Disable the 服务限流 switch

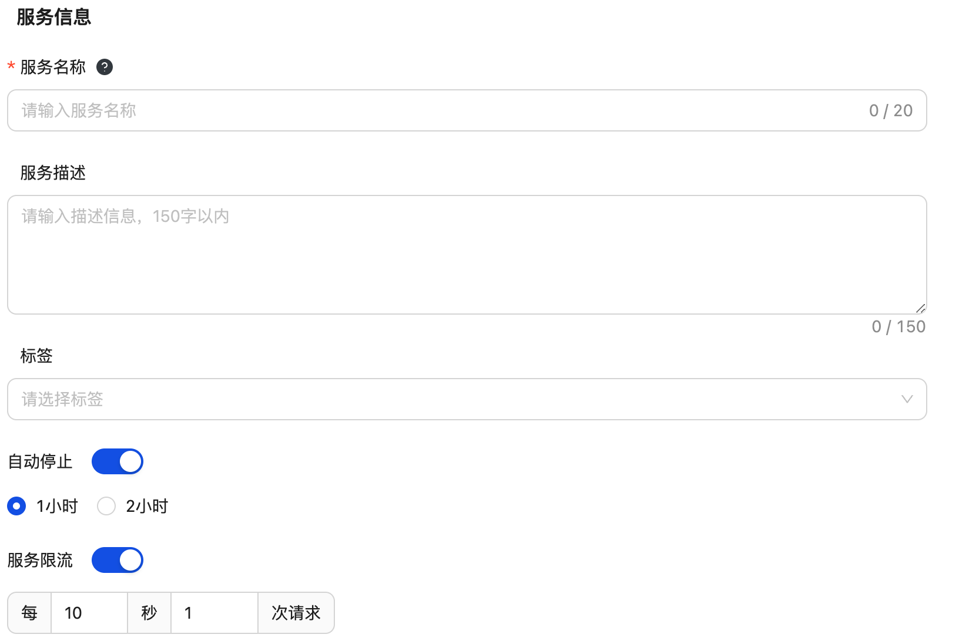[118, 560]
